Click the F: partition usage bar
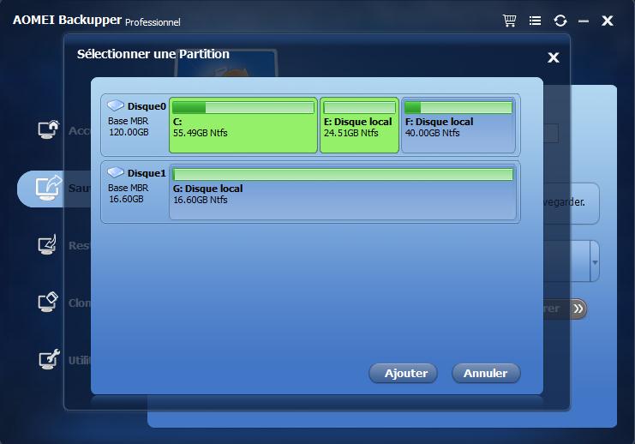 pos(458,107)
